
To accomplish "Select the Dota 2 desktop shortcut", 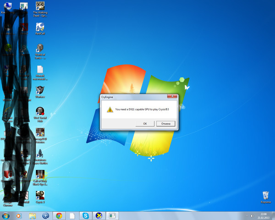I will (x=24, y=28).
